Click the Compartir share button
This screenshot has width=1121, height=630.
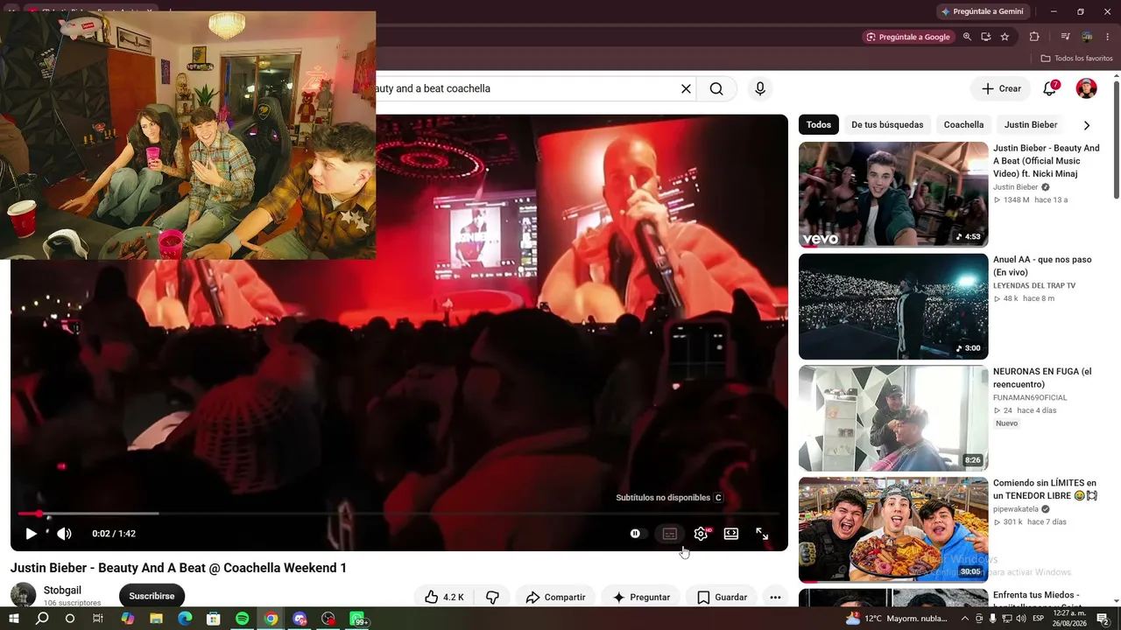[x=555, y=597]
